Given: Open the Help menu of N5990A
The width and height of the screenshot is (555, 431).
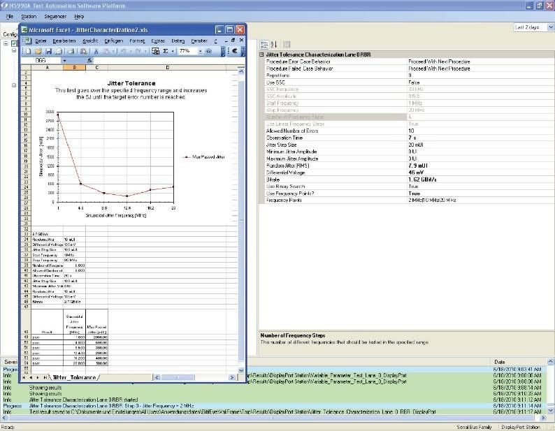Looking at the screenshot, I should (79, 16).
